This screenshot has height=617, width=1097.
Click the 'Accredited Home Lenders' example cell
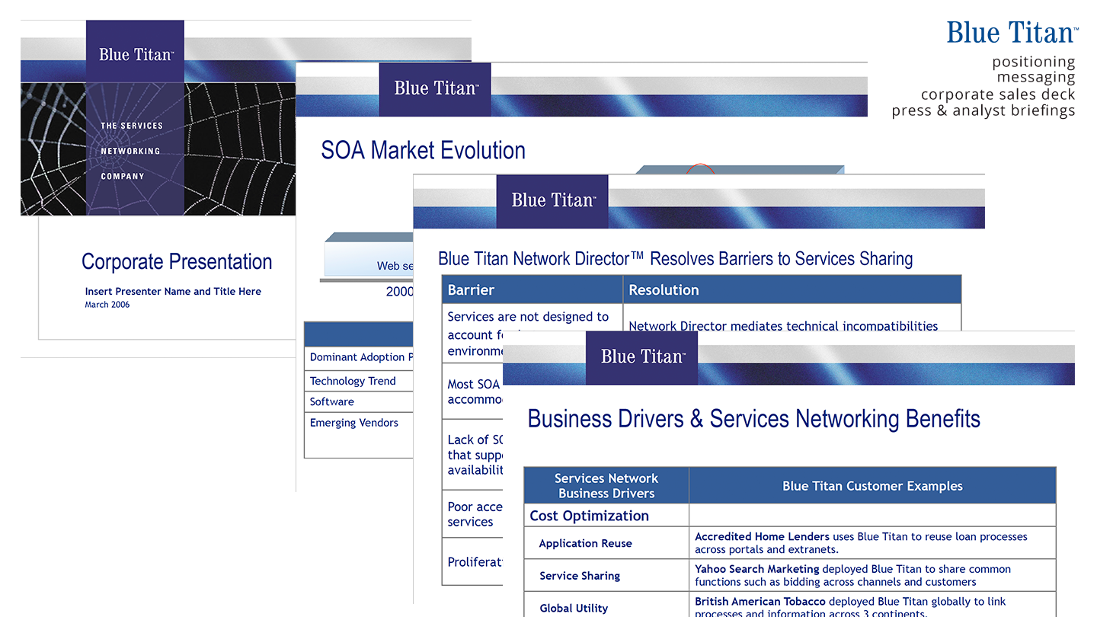[872, 543]
